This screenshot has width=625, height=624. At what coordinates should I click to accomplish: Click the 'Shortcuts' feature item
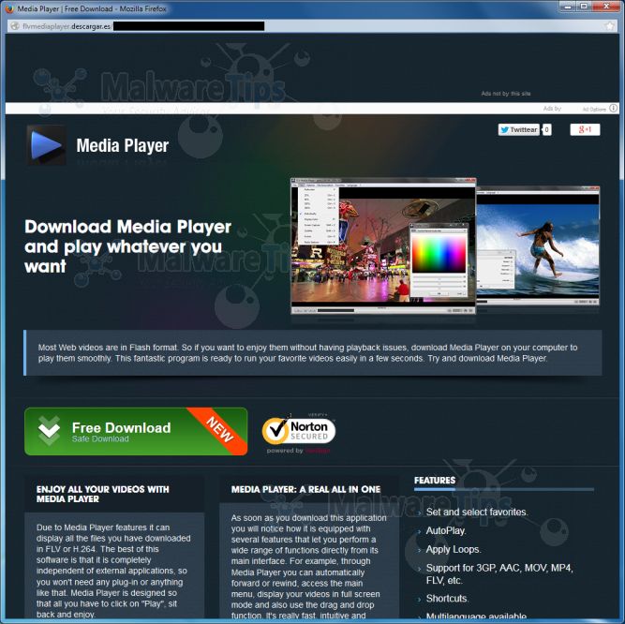(x=447, y=599)
